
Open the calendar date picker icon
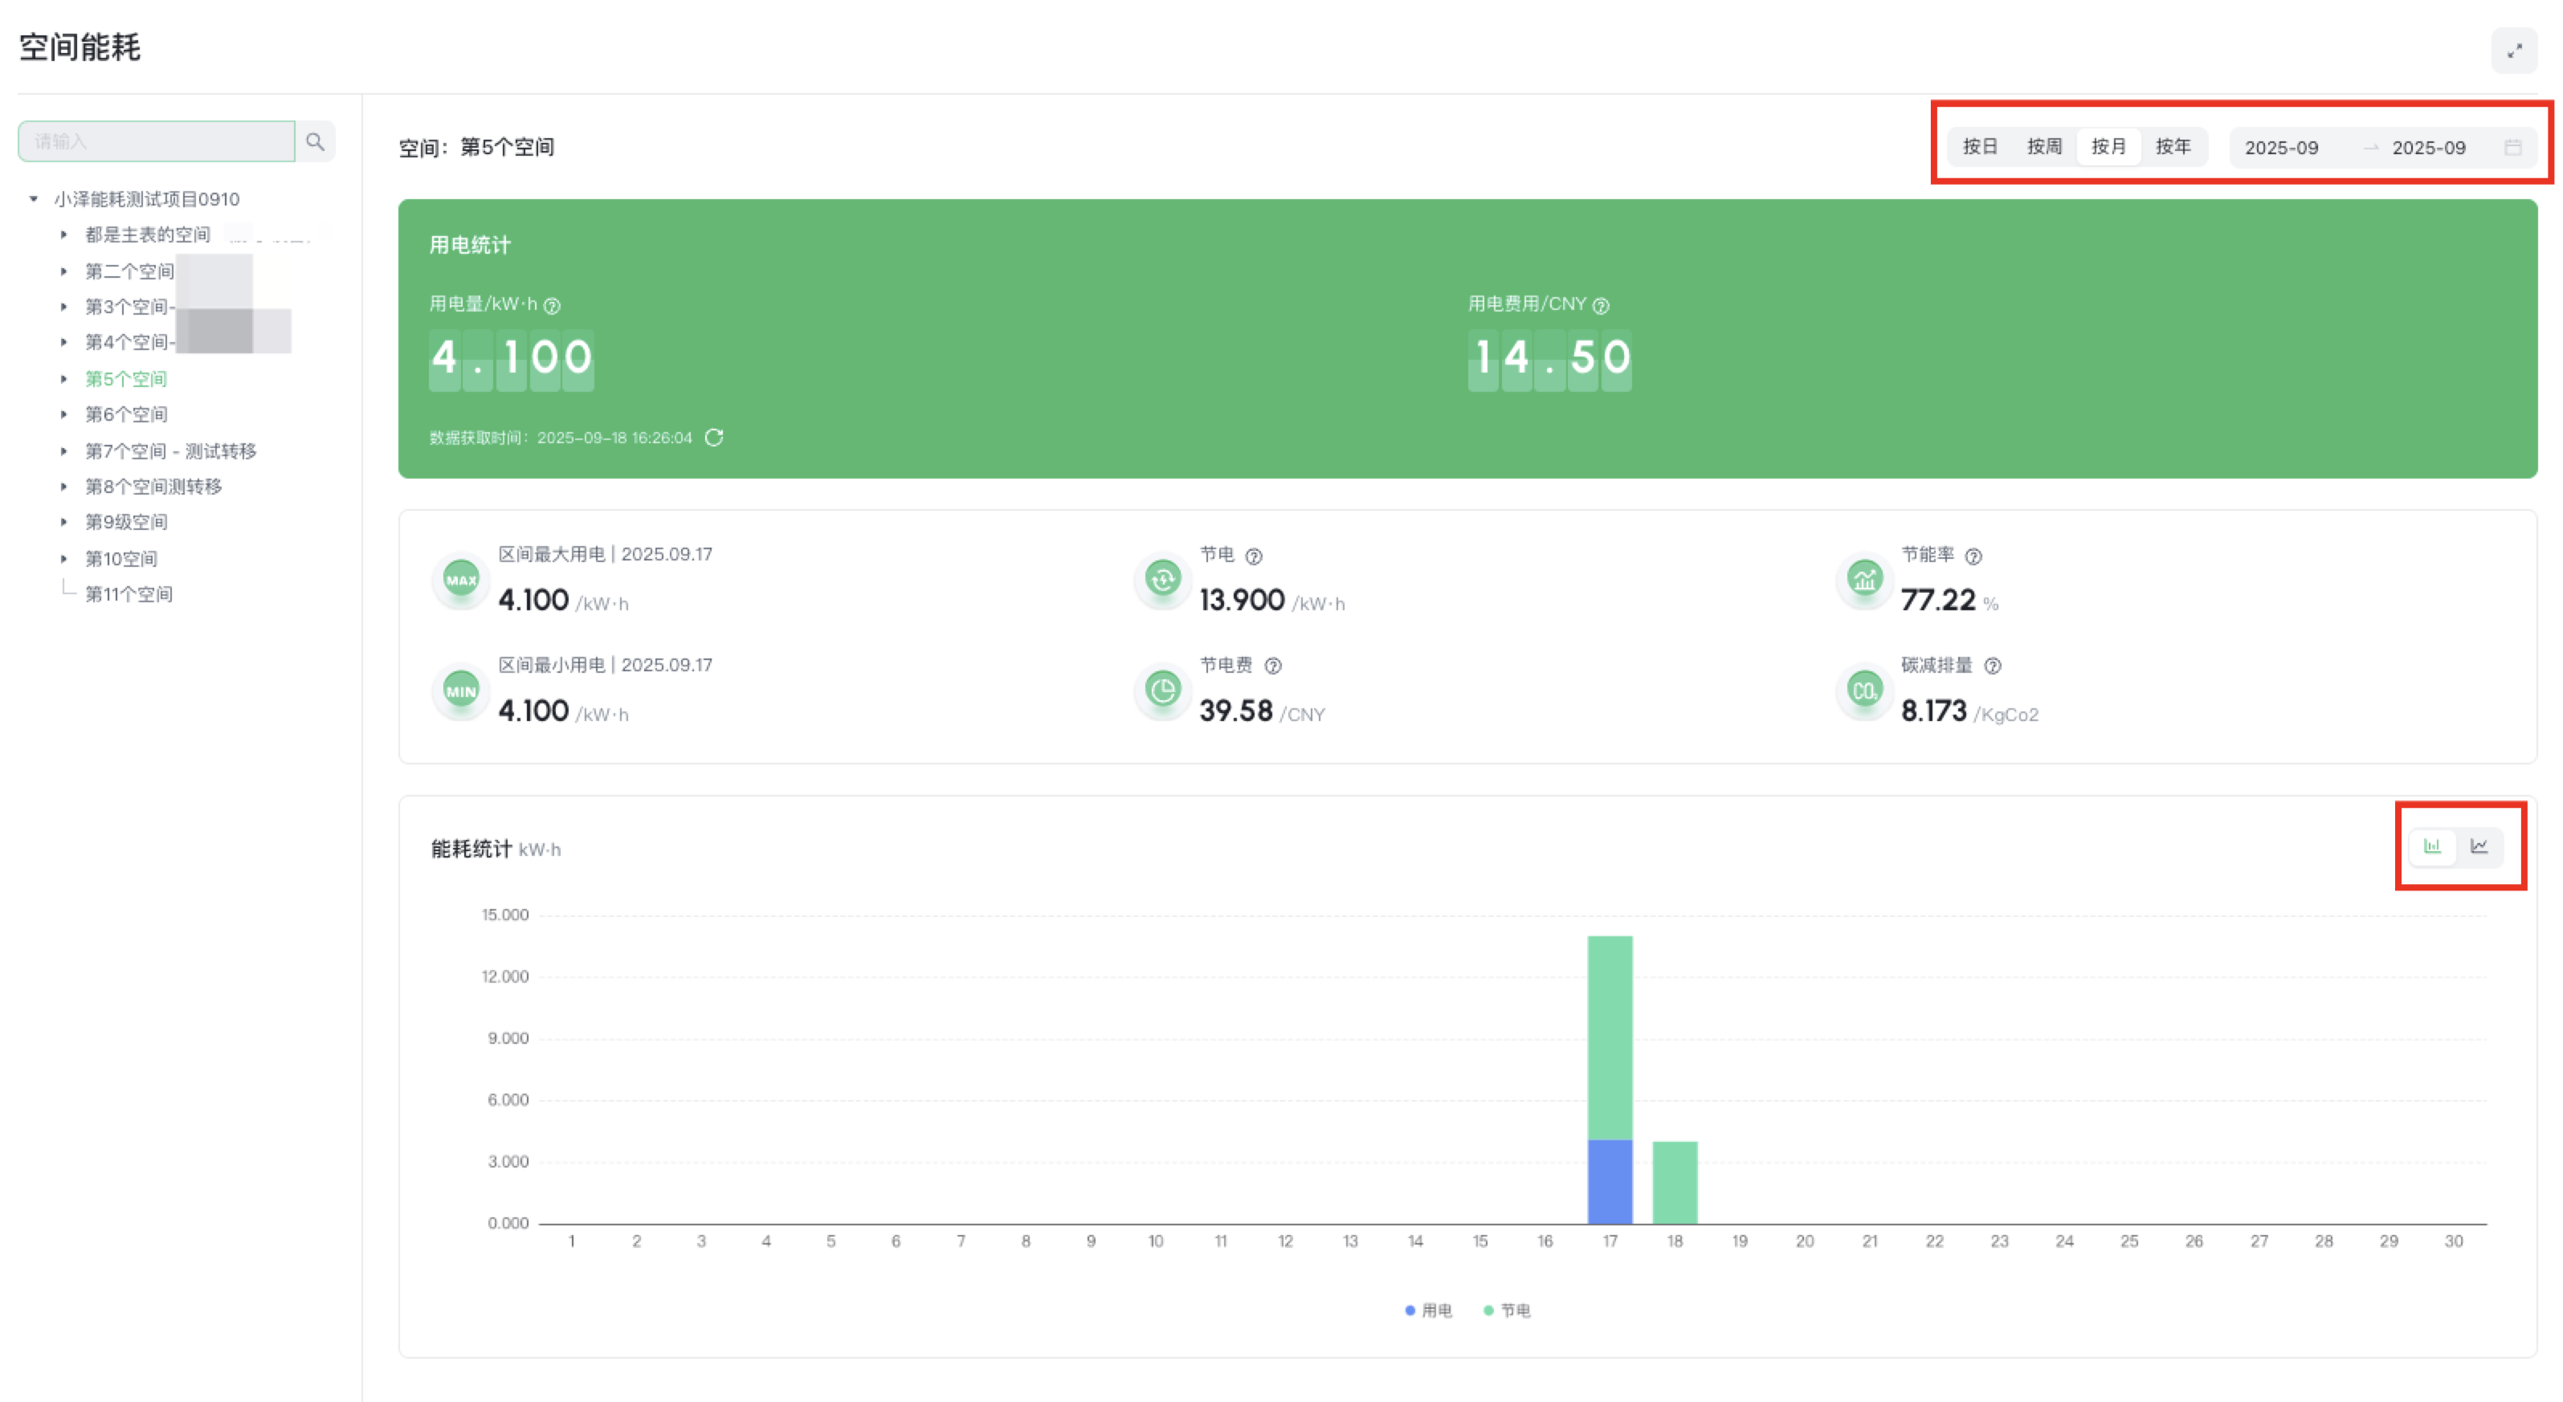(x=2512, y=147)
